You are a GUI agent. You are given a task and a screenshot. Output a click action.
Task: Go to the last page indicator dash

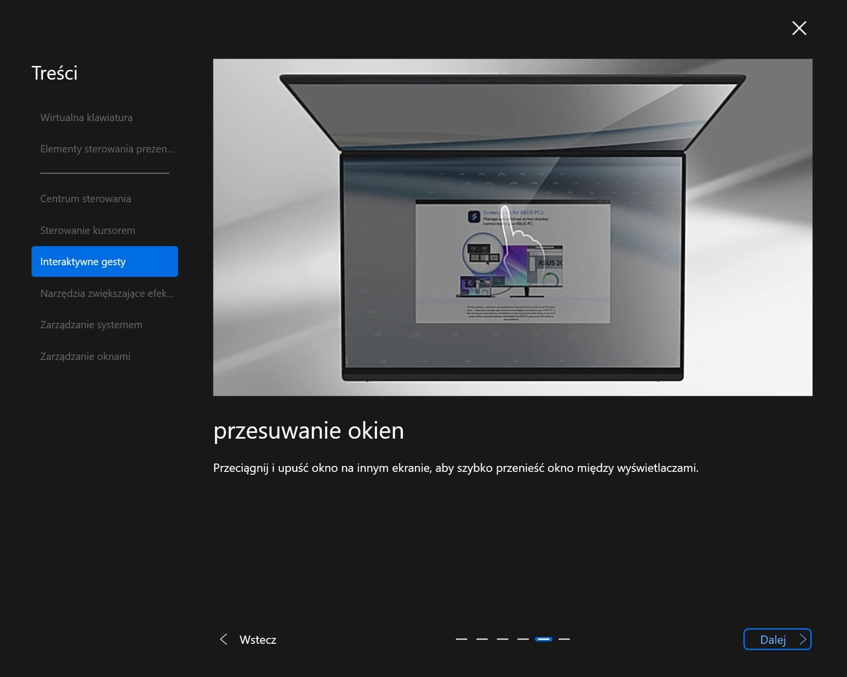(x=564, y=639)
